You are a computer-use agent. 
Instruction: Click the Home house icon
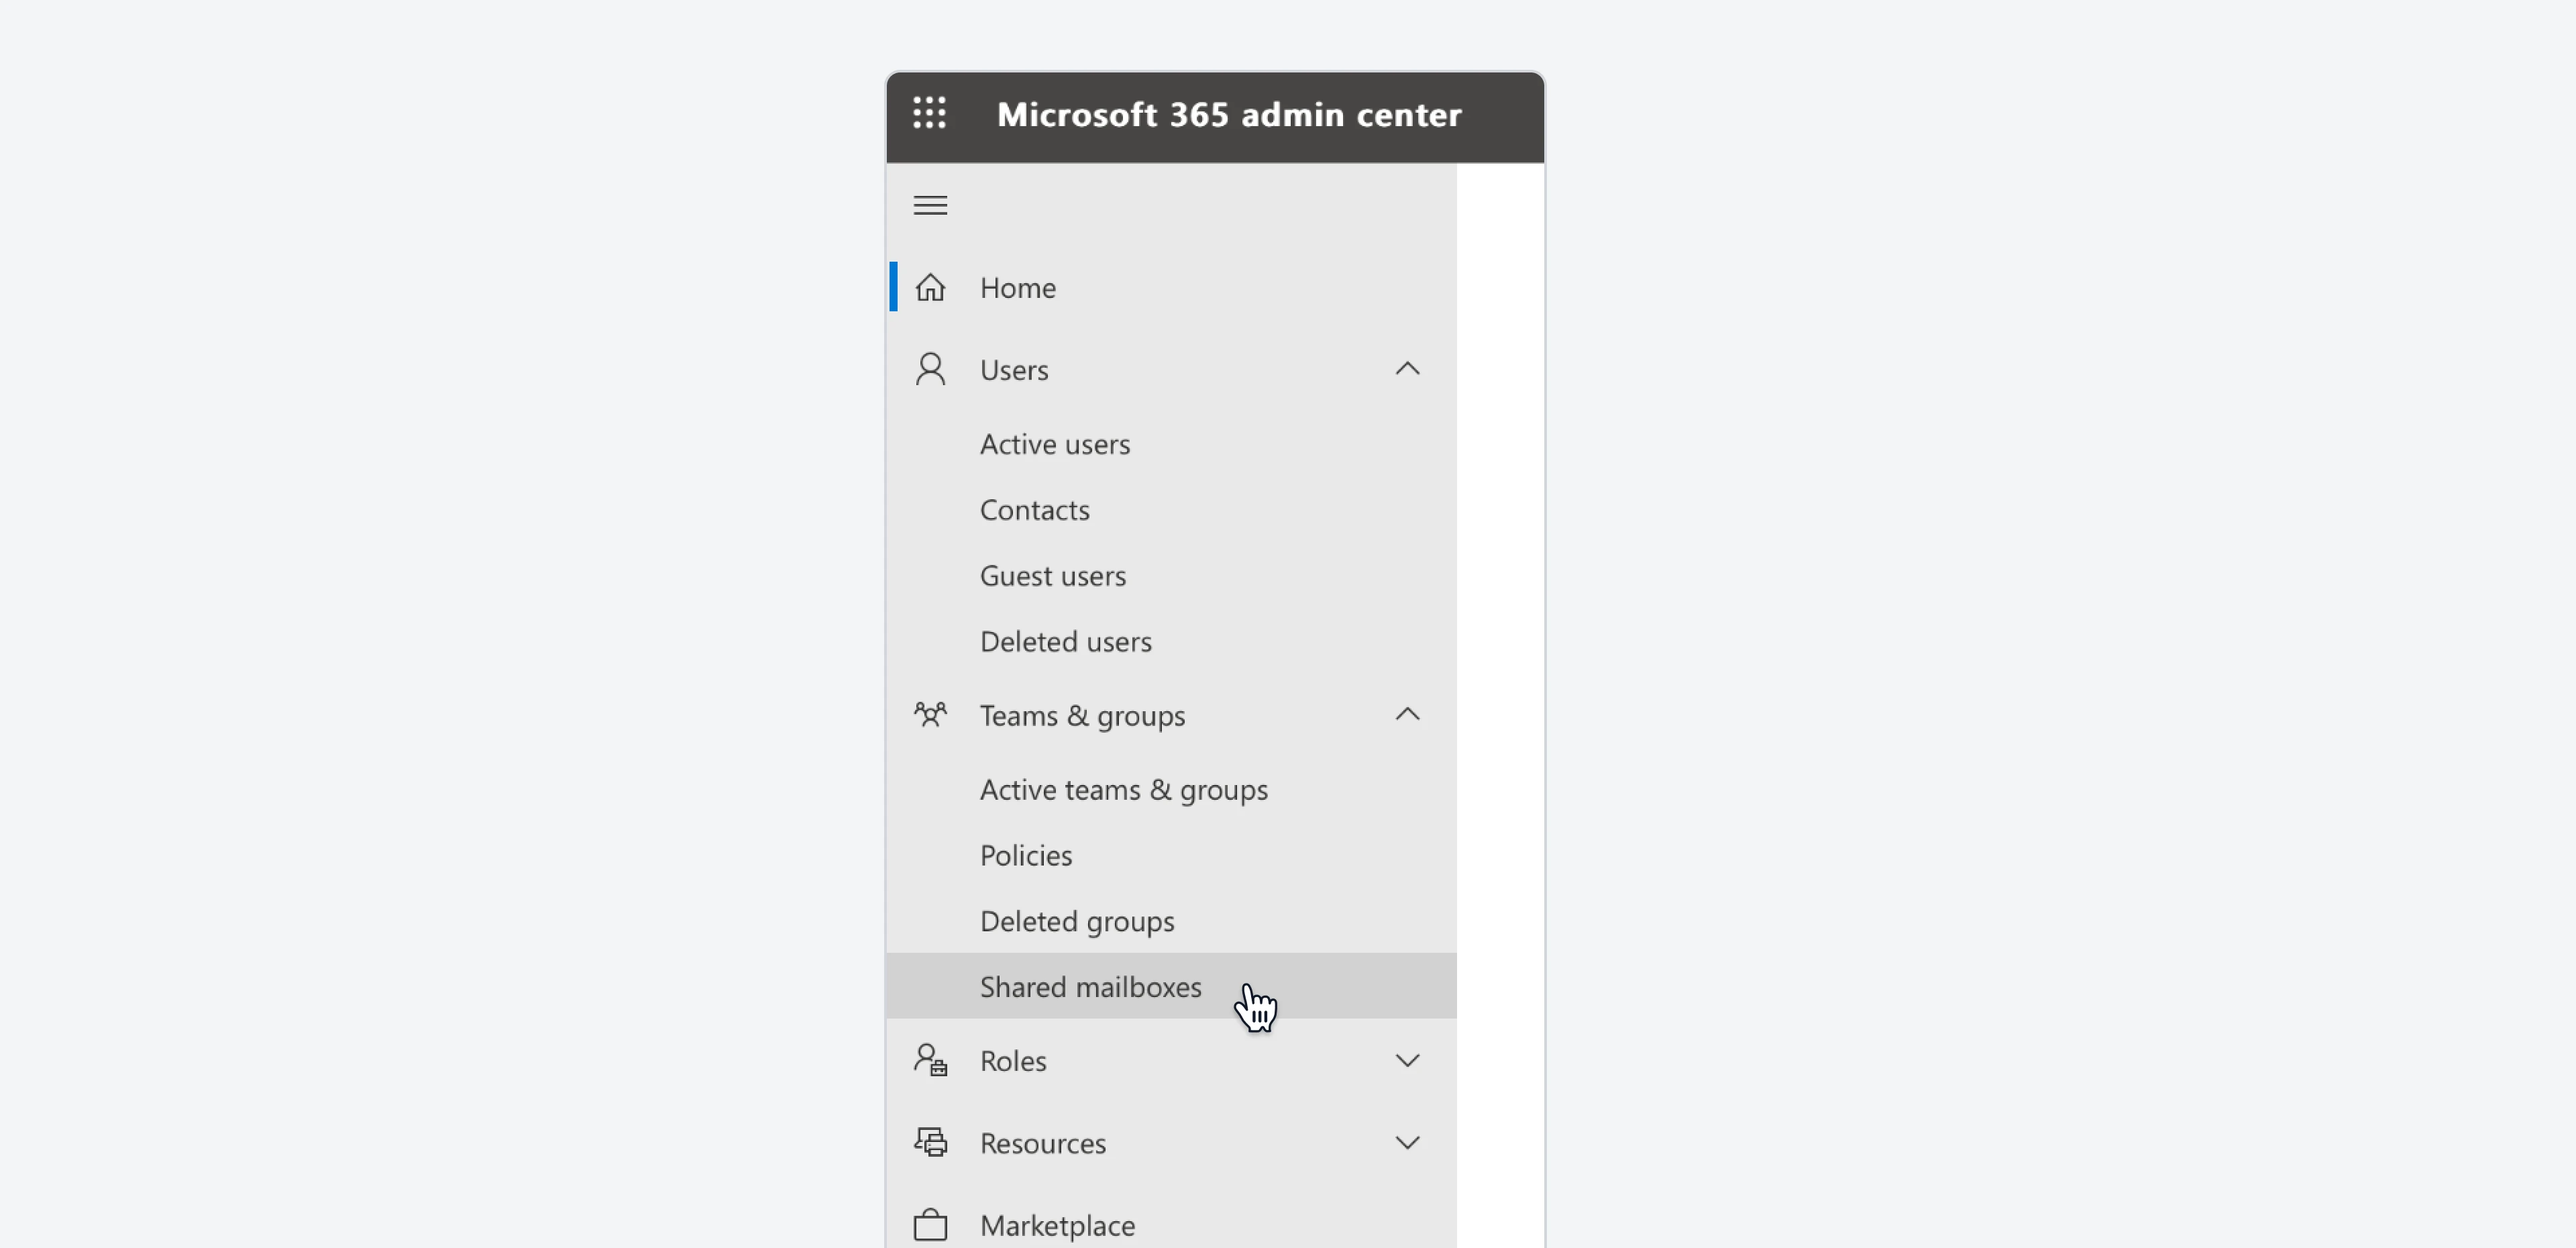(930, 288)
